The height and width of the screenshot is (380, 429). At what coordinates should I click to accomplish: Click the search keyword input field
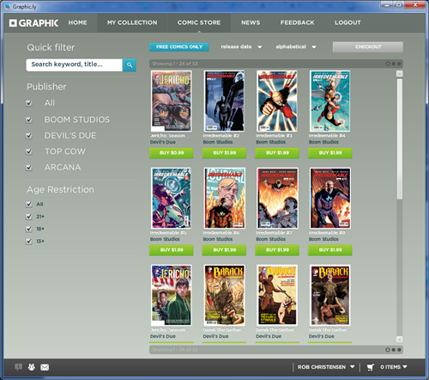point(75,65)
